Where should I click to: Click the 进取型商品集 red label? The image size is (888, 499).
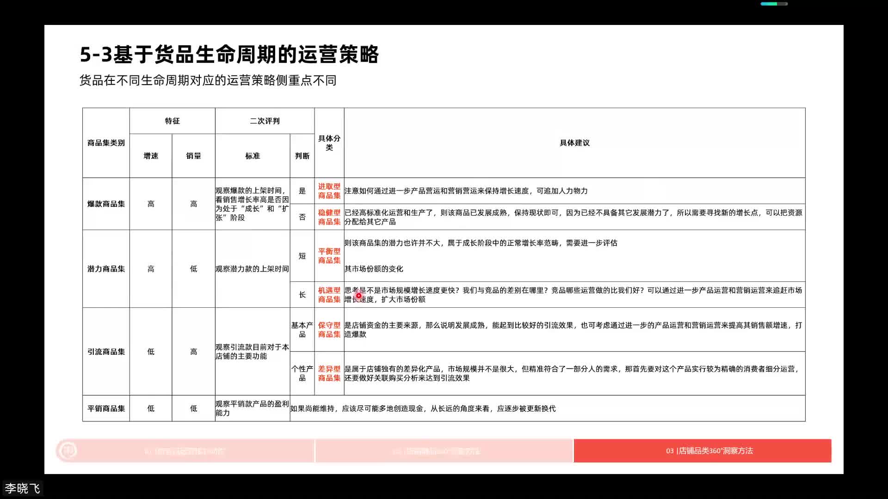pyautogui.click(x=328, y=191)
